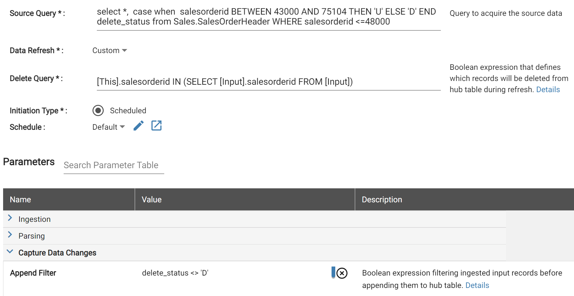Clear the Append Filter value with X icon
Image resolution: width=574 pixels, height=296 pixels.
342,273
